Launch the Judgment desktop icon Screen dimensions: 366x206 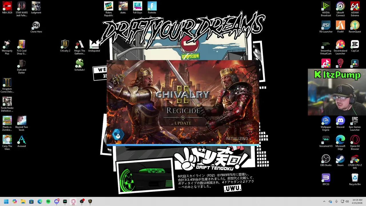[x=36, y=8]
